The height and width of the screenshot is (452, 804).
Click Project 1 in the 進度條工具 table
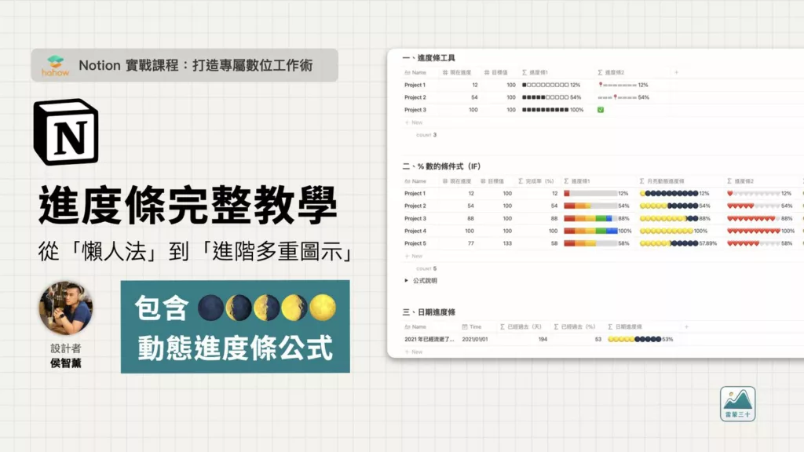coord(415,85)
